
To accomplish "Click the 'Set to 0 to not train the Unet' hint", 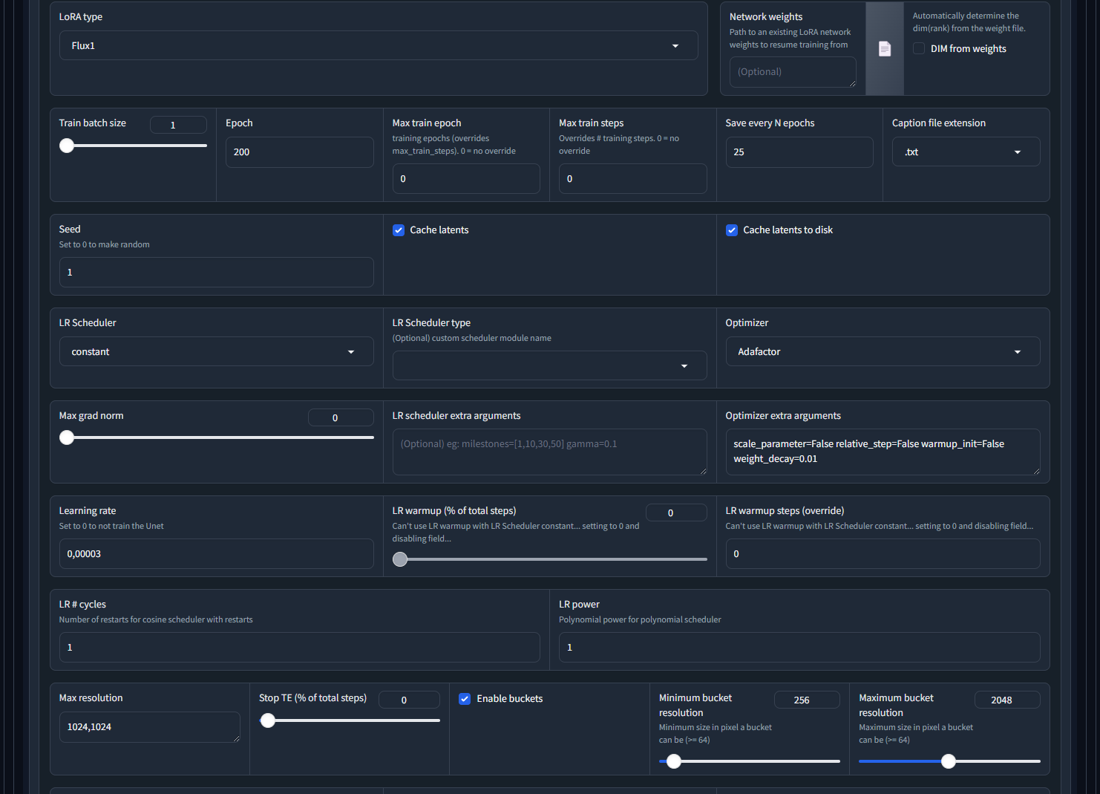I will (111, 526).
